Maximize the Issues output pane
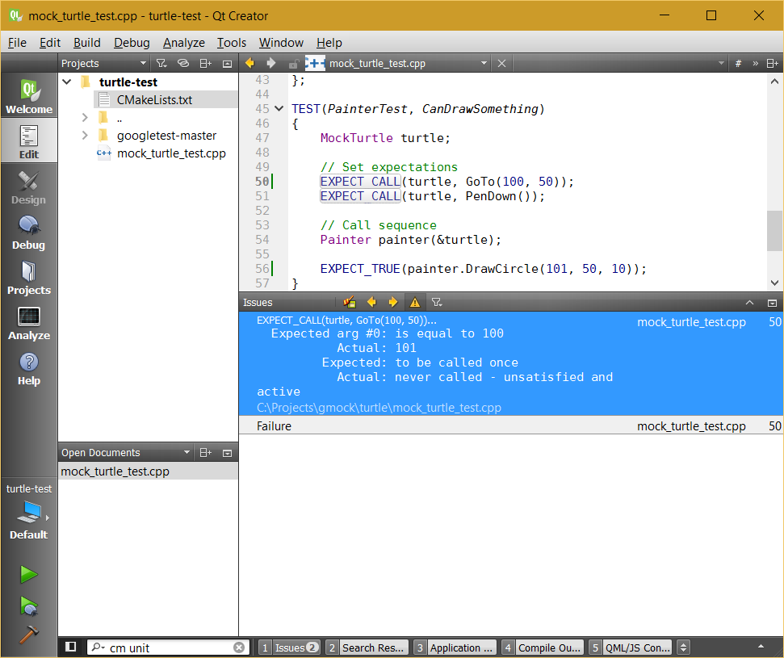784x658 pixels. pos(749,303)
